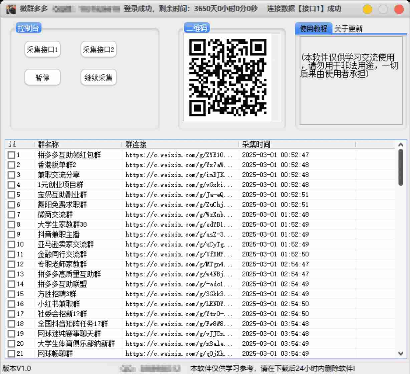Select checkbox for row 4 1元创业项目群

tap(11, 184)
